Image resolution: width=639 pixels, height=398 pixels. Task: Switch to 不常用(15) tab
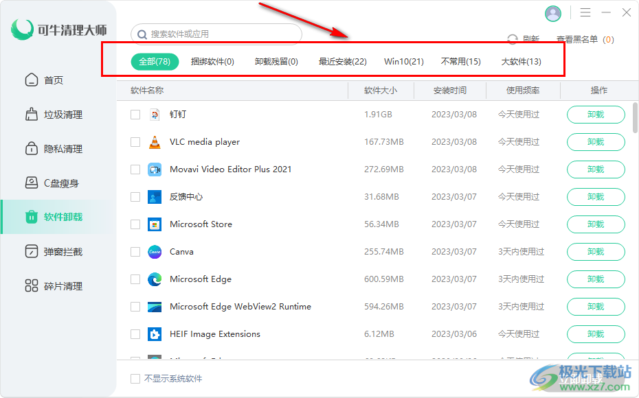(x=461, y=62)
